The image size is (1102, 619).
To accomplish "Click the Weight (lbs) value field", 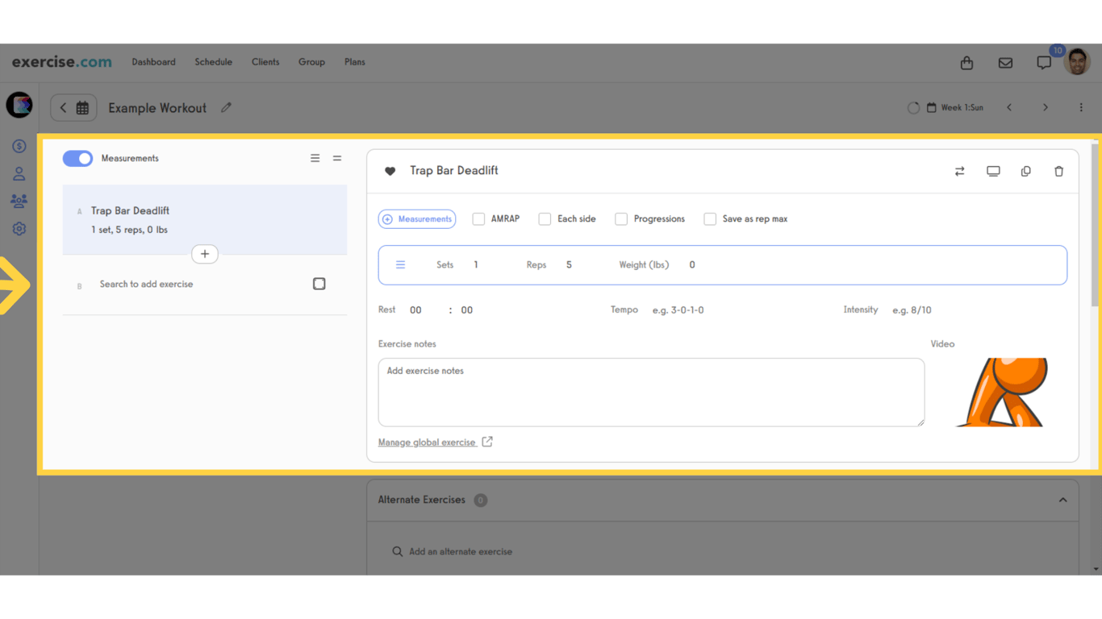I will click(692, 264).
